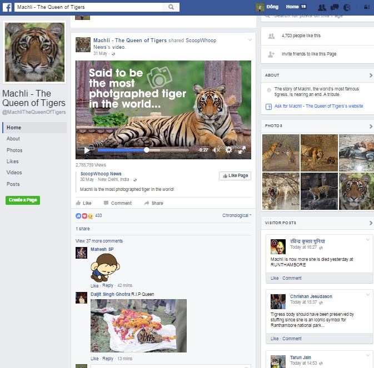The image size is (374, 368).
Task: Open the Chronological comment sort dropdown
Action: click(237, 215)
